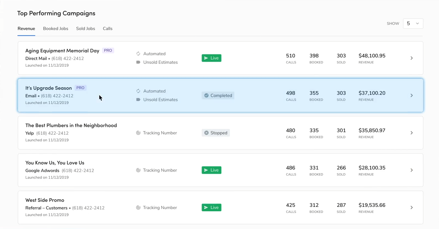439x229 pixels.
Task: Click Live badge for Aging Equipment Memorial Day
Action: click(x=211, y=58)
